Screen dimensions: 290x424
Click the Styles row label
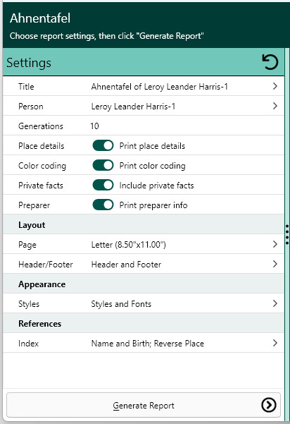(29, 304)
